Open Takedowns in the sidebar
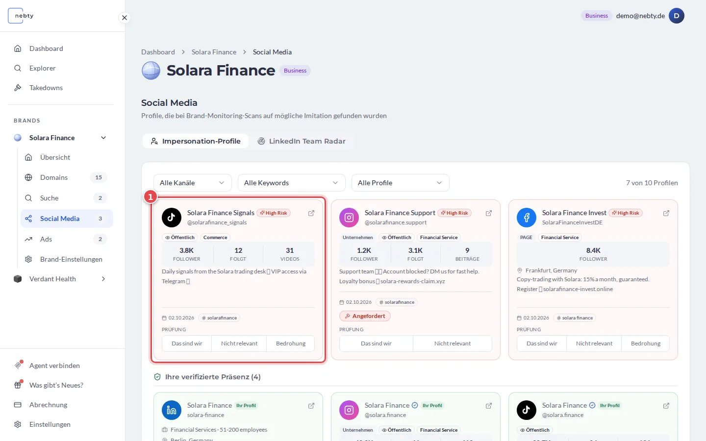The height and width of the screenshot is (441, 706). pos(60,88)
